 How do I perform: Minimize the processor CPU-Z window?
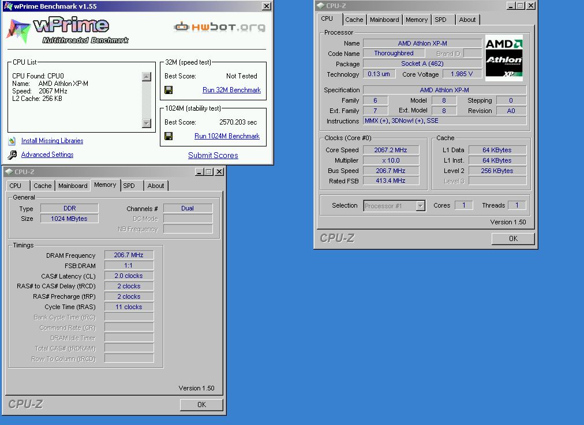[511, 6]
